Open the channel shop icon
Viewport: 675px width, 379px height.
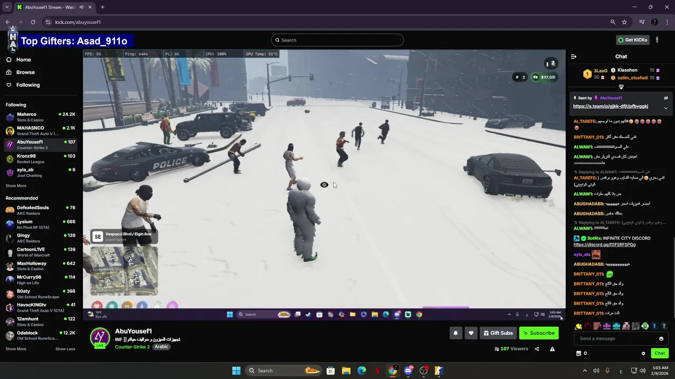point(578,353)
